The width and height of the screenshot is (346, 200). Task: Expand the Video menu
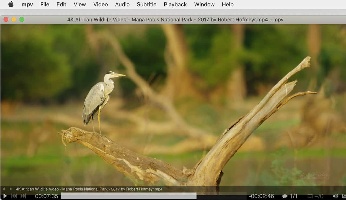(101, 4)
